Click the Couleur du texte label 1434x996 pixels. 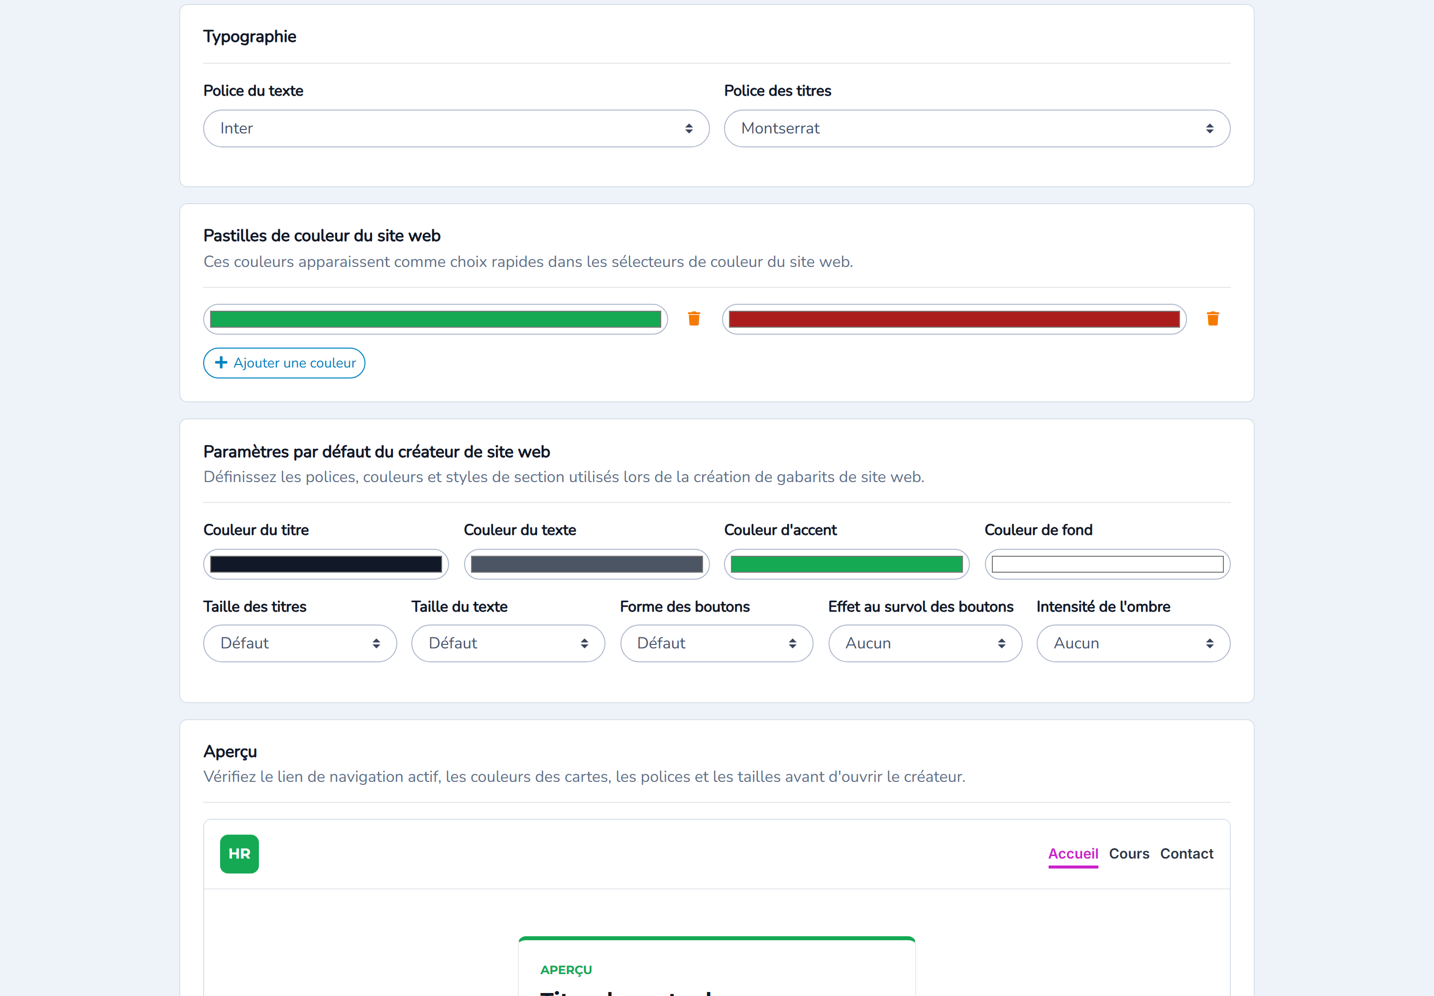point(520,530)
